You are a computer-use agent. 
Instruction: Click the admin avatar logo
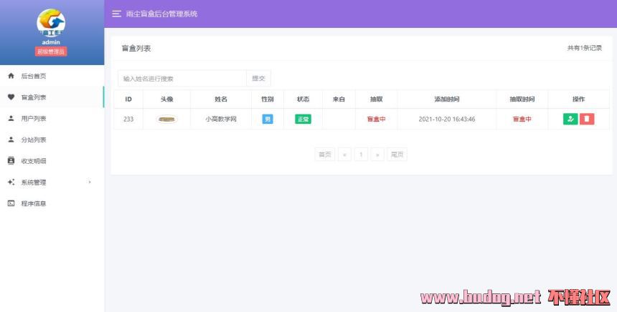click(51, 23)
